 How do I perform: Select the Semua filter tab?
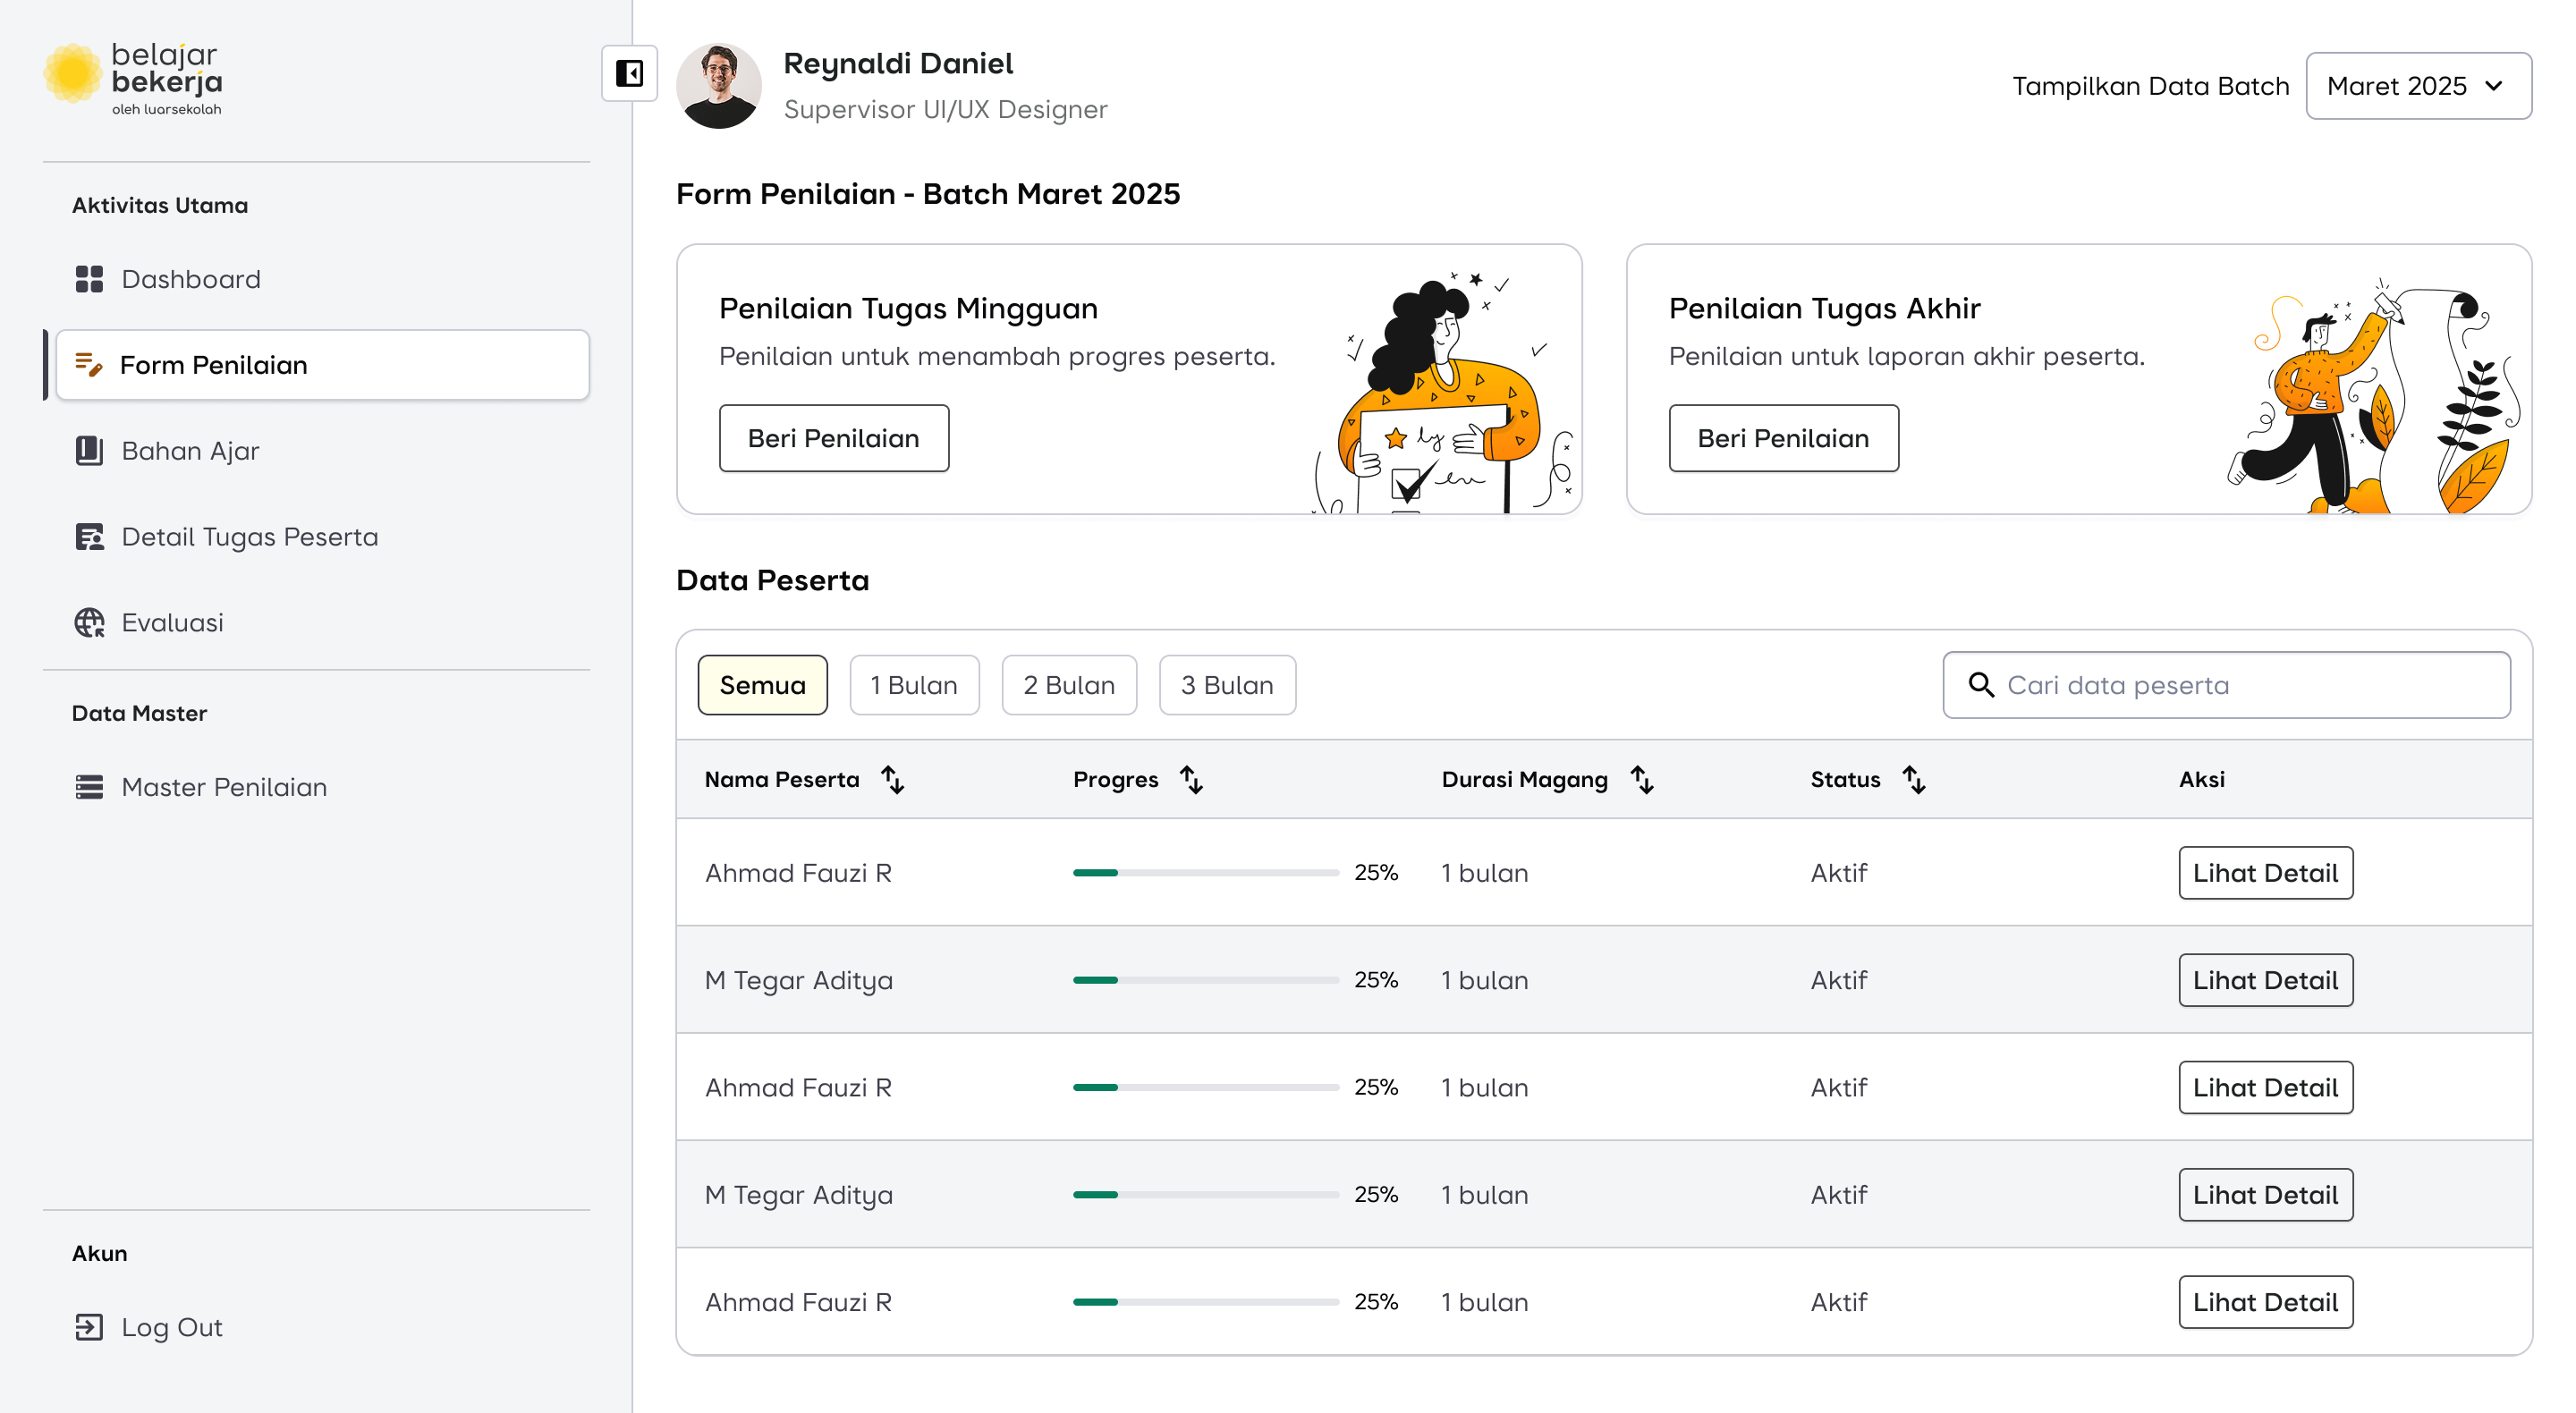coord(762,685)
